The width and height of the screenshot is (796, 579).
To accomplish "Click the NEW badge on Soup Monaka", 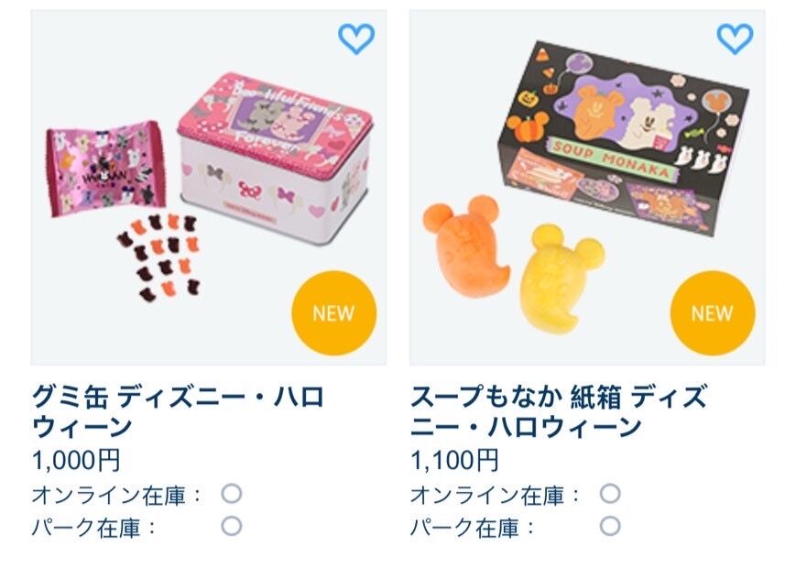I will point(713,313).
